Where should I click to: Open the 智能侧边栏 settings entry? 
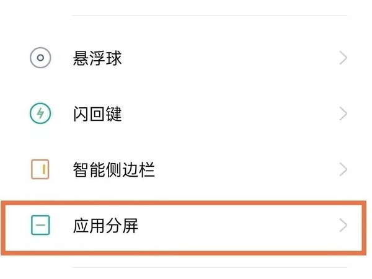(x=186, y=169)
